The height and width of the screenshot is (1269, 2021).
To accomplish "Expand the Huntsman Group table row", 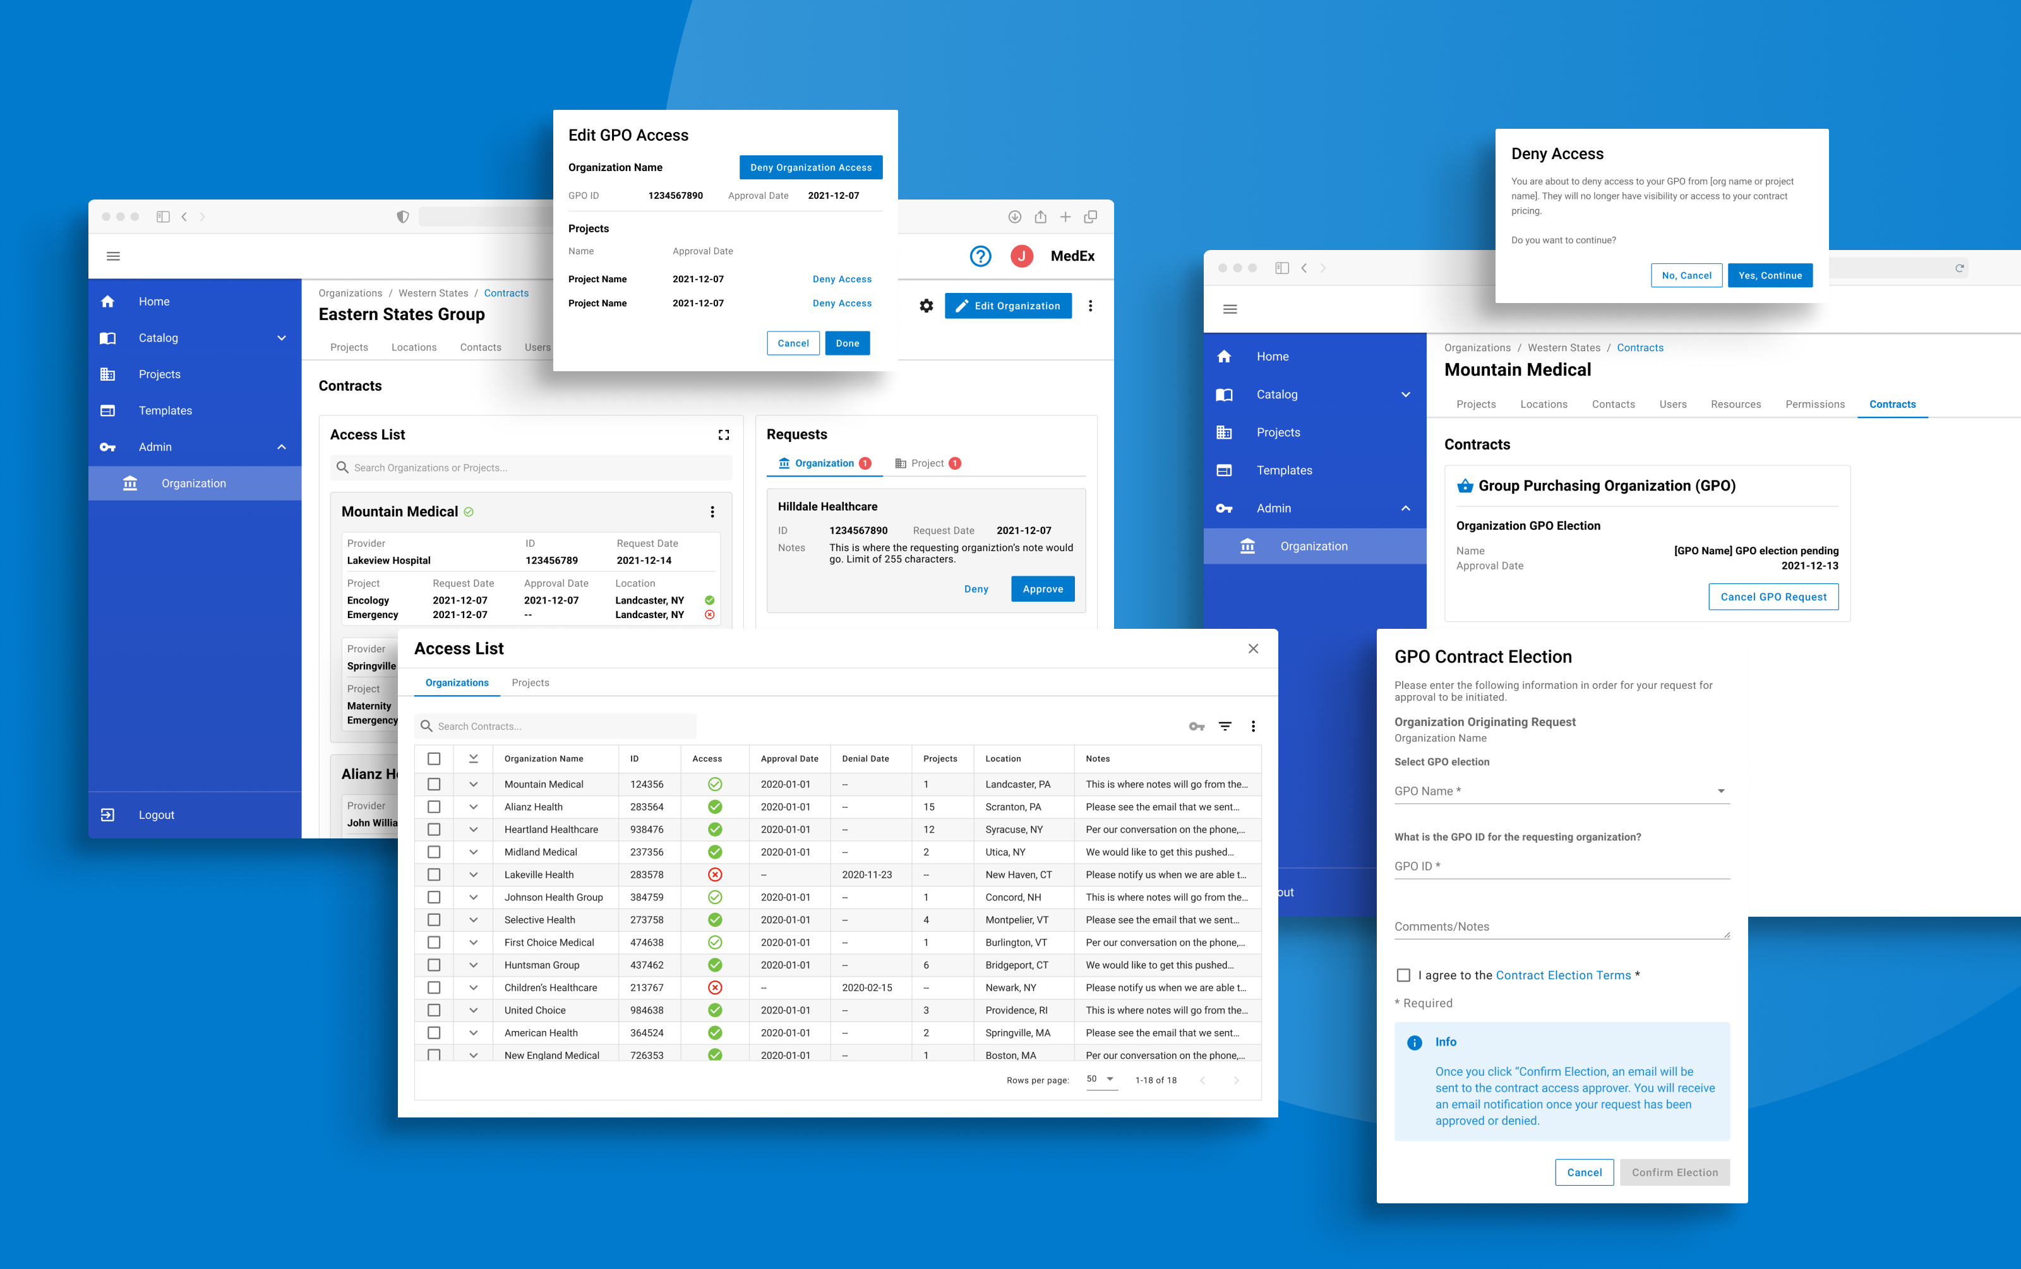I will click(474, 965).
